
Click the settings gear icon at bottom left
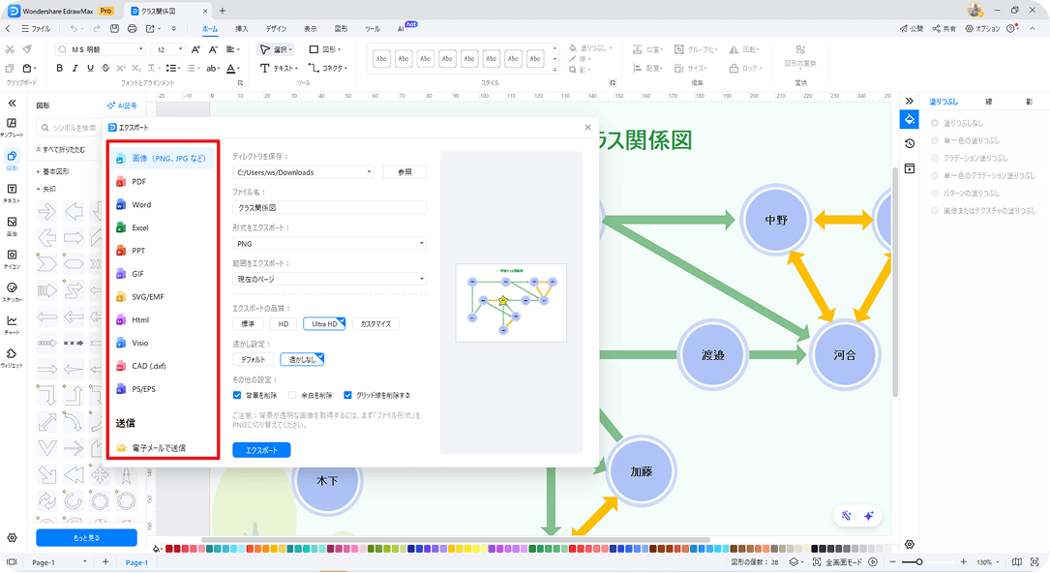click(x=12, y=537)
